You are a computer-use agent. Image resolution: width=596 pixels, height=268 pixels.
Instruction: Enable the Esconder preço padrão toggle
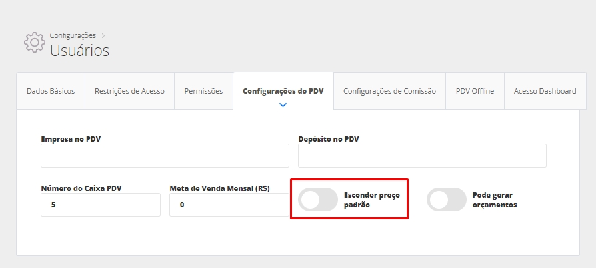318,200
